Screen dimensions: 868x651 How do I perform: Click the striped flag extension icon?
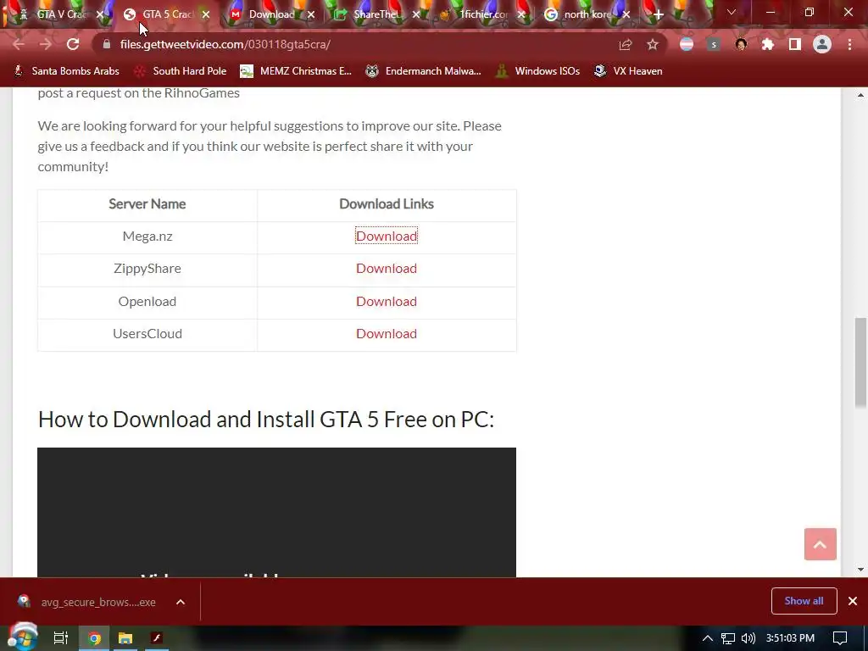[687, 44]
